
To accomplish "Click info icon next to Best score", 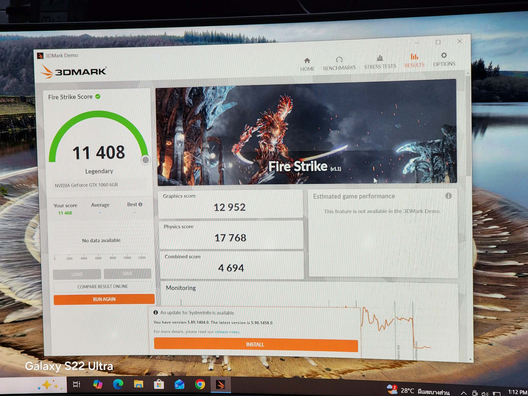I will click(141, 204).
